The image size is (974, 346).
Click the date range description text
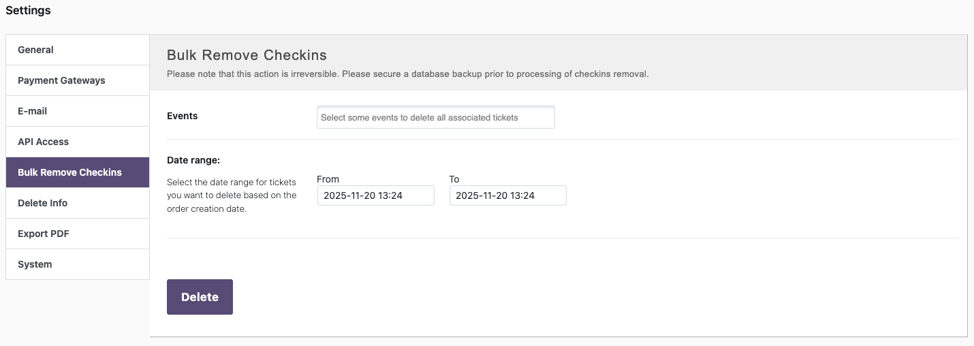click(232, 195)
